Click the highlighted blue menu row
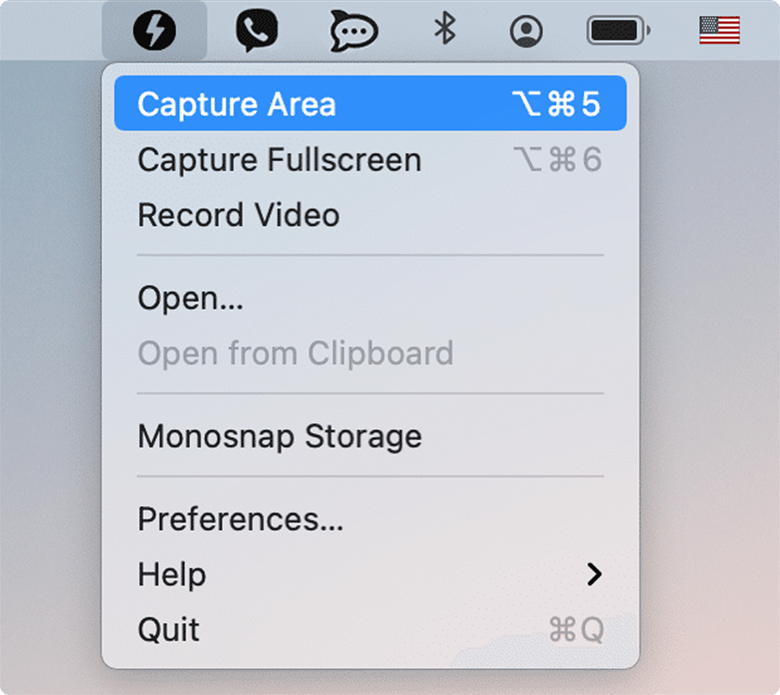The height and width of the screenshot is (695, 780). [370, 104]
